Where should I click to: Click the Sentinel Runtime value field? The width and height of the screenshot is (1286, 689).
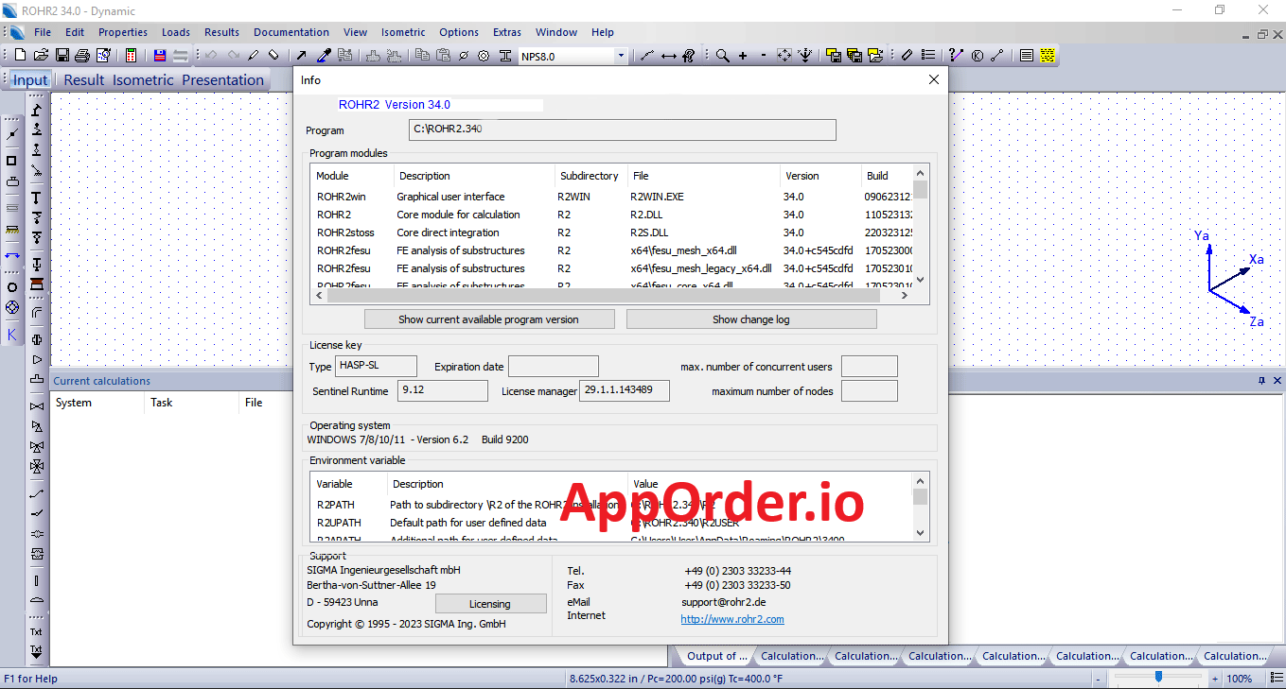click(x=443, y=390)
